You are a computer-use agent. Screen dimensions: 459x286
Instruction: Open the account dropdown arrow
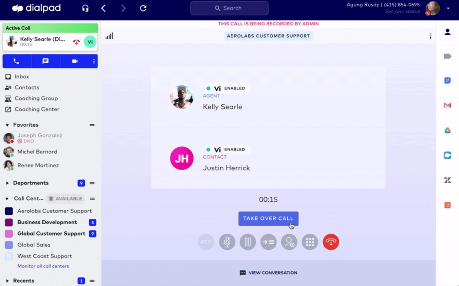click(x=448, y=8)
